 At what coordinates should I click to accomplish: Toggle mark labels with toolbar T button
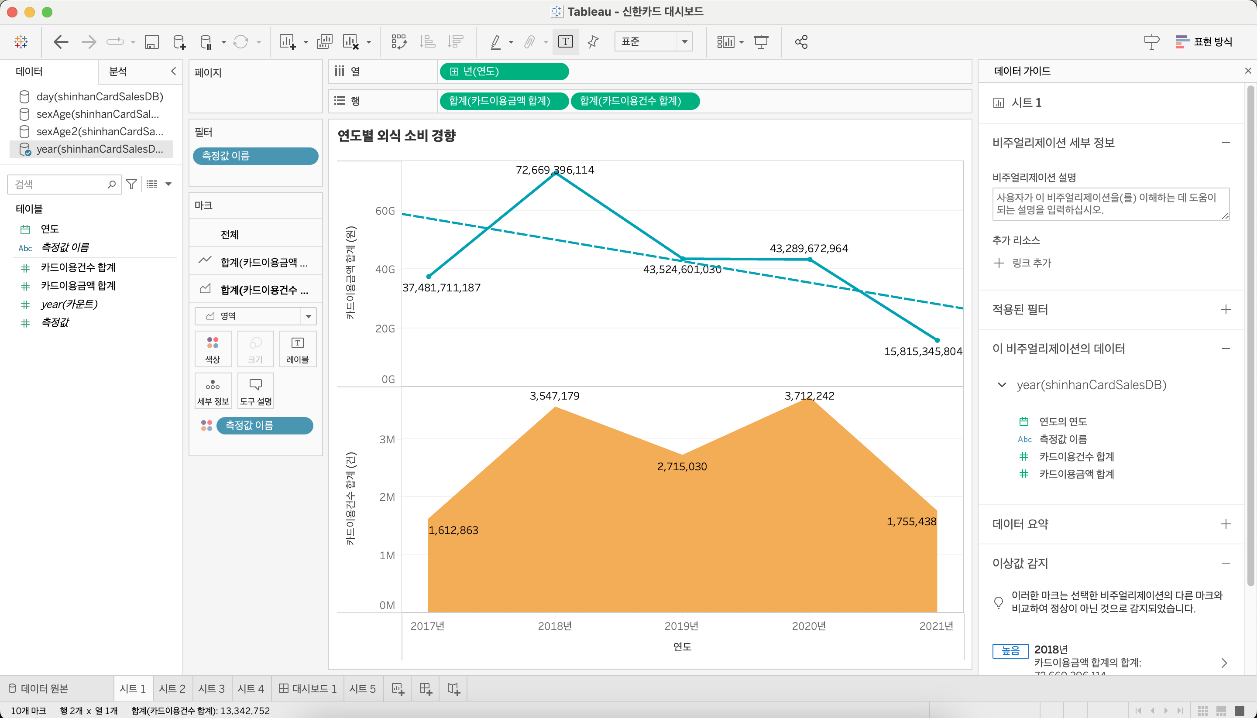point(565,42)
